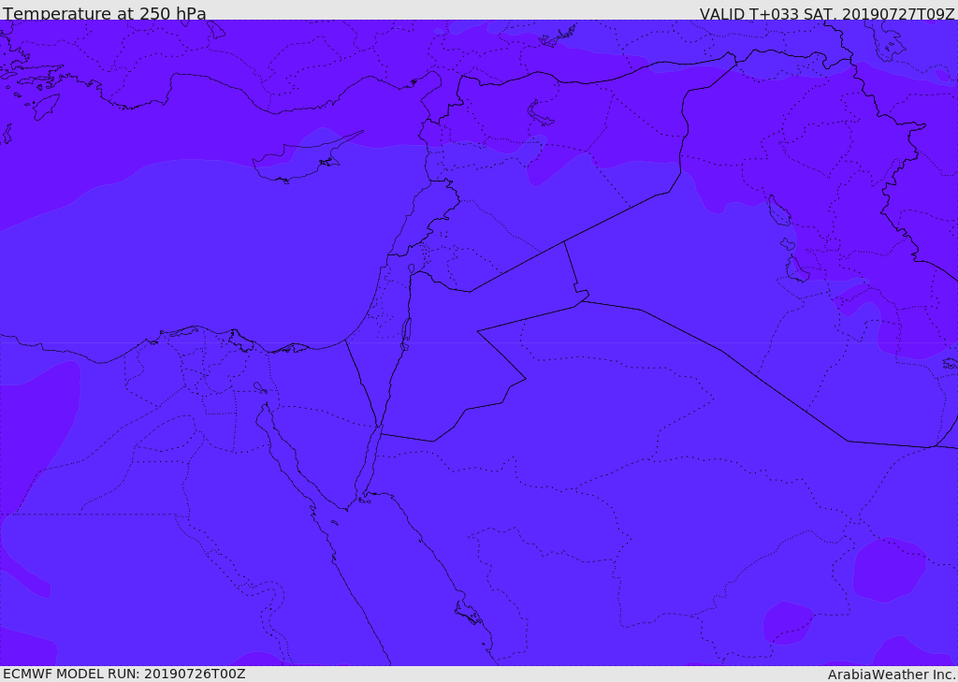Click the 'Temperature at 250 hPa' title

pyautogui.click(x=105, y=13)
